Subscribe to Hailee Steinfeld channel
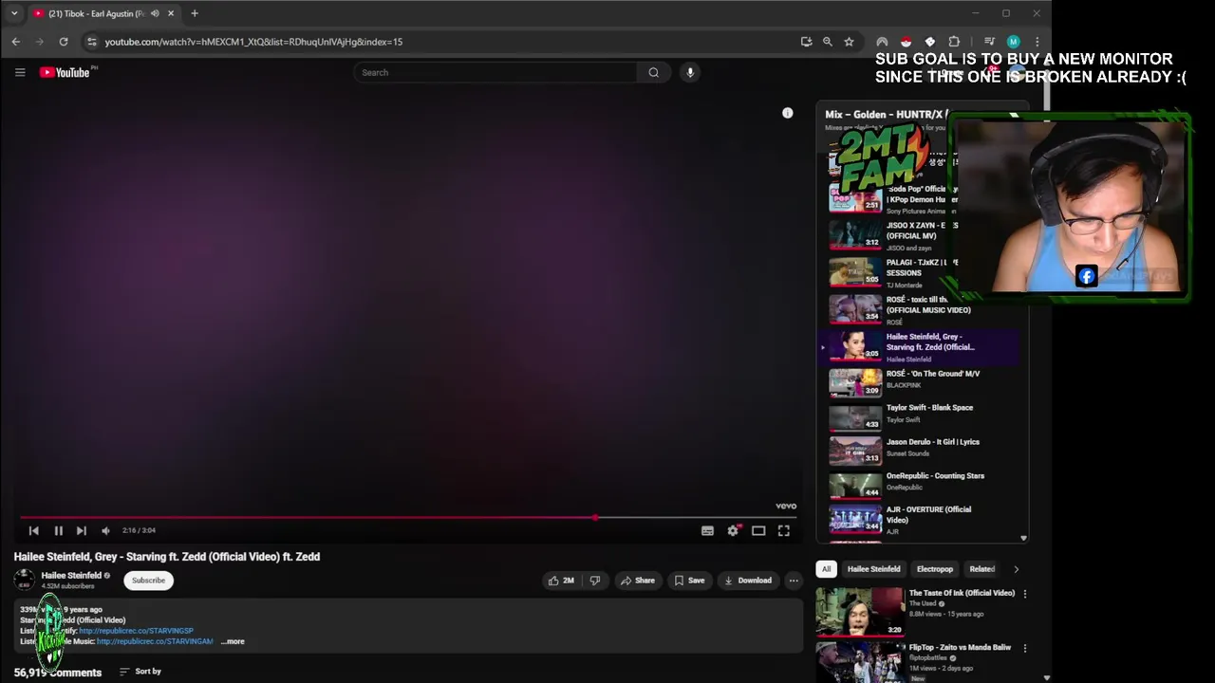 [x=148, y=580]
